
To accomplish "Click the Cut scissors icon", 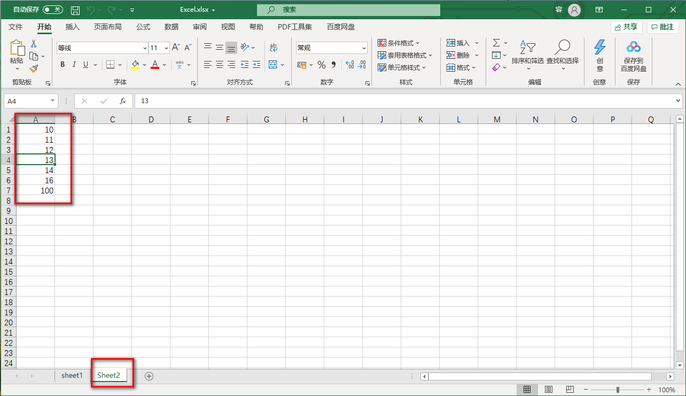I will (x=34, y=44).
